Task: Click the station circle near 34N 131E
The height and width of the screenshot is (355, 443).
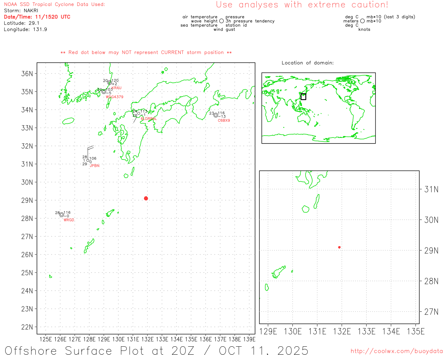Action: point(139,113)
